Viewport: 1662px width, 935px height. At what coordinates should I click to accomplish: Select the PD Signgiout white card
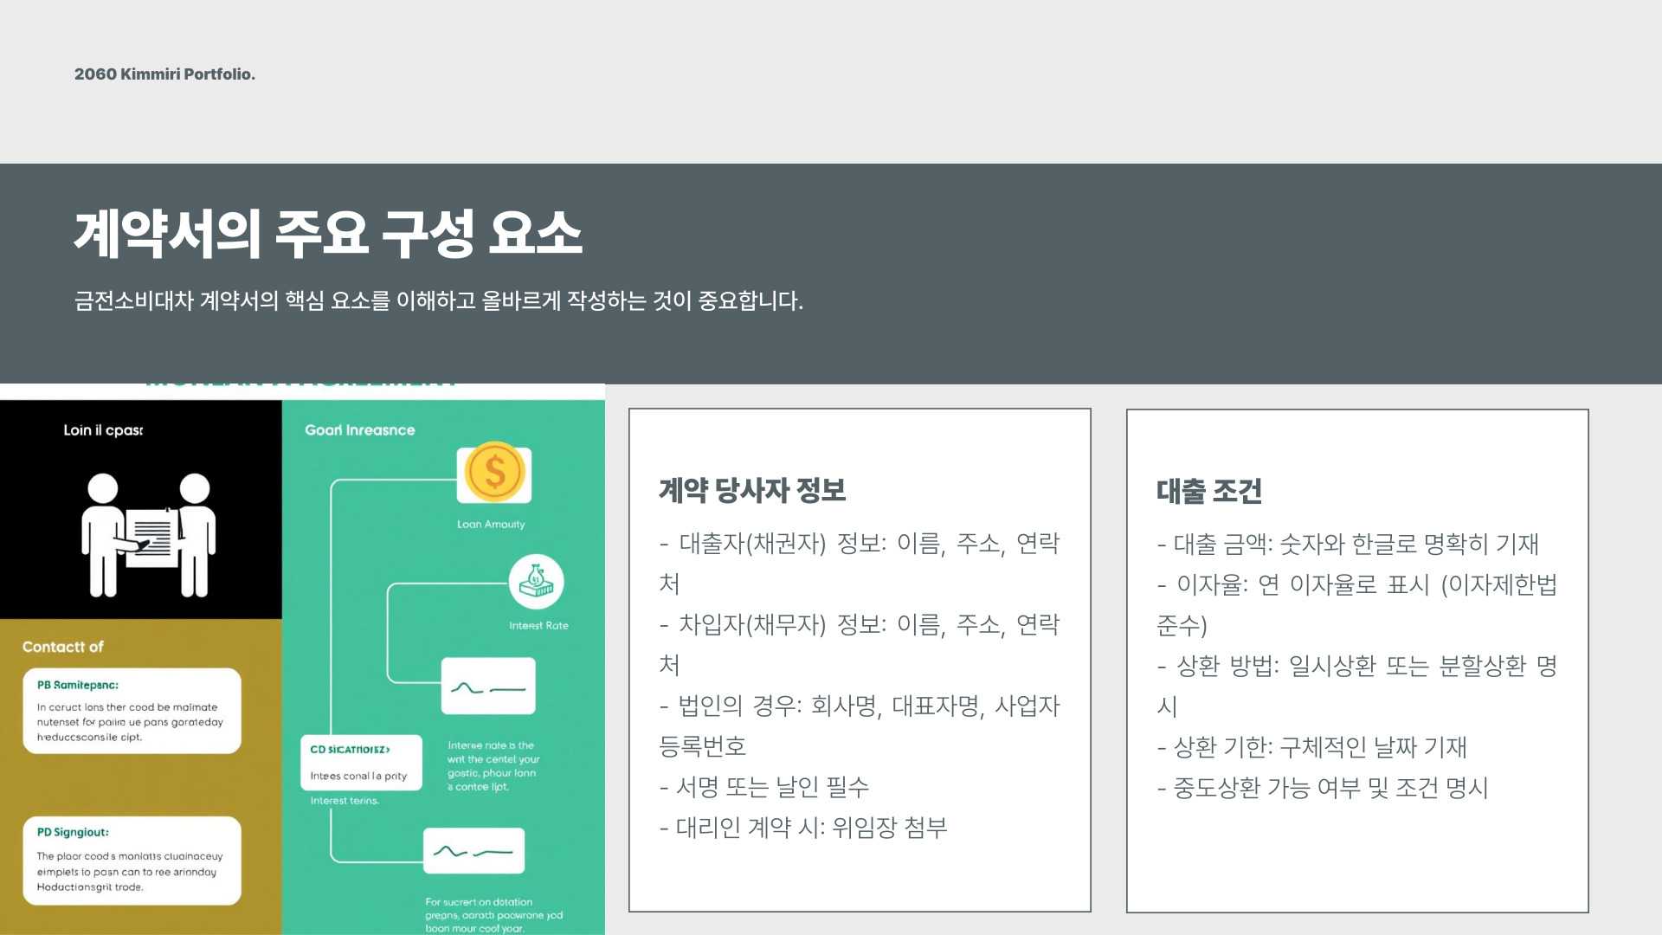pos(132,860)
